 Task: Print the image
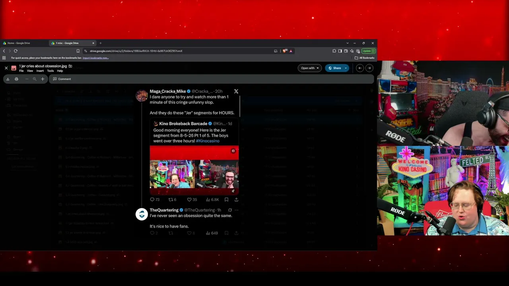pyautogui.click(x=16, y=79)
